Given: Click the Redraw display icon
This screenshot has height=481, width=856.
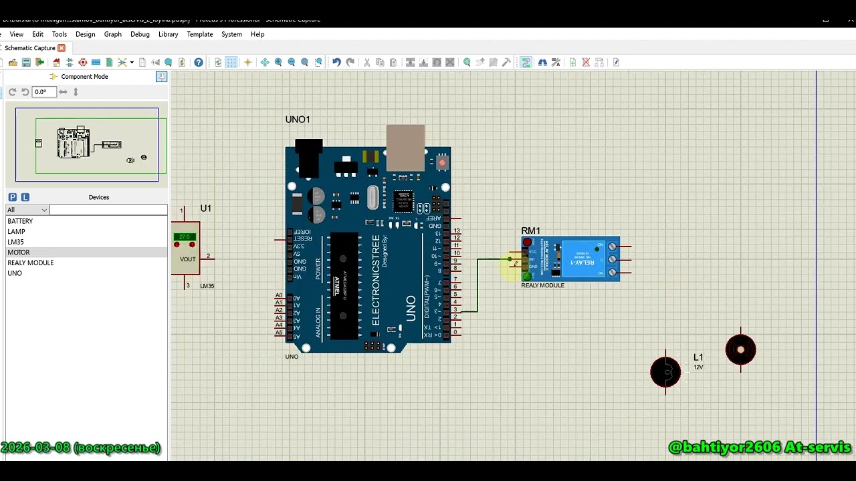Looking at the screenshot, I should click(x=218, y=62).
